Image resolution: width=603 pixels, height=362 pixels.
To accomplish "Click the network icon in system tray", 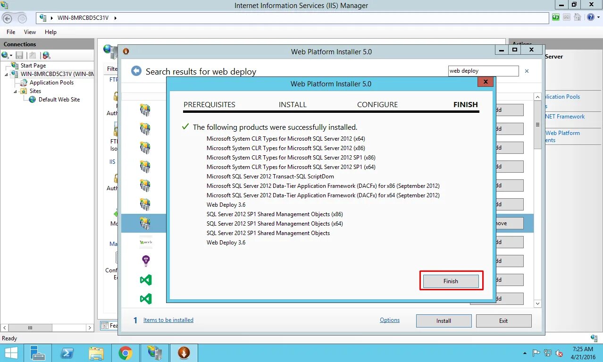I will point(548,353).
